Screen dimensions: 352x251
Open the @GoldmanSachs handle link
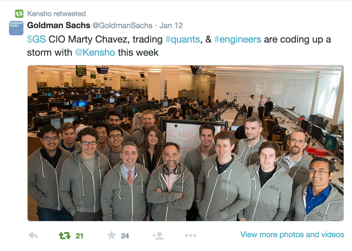[x=123, y=25]
